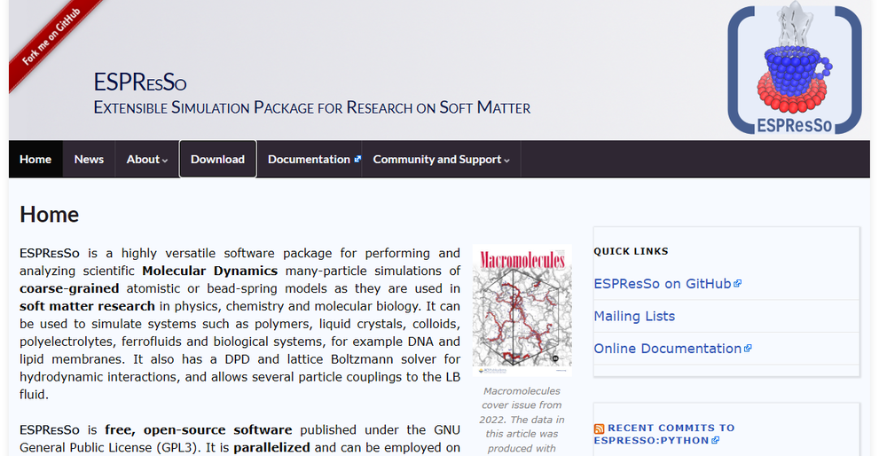Viewport: 887px width, 456px height.
Task: Open the ESPResSo site title link
Action: (140, 83)
